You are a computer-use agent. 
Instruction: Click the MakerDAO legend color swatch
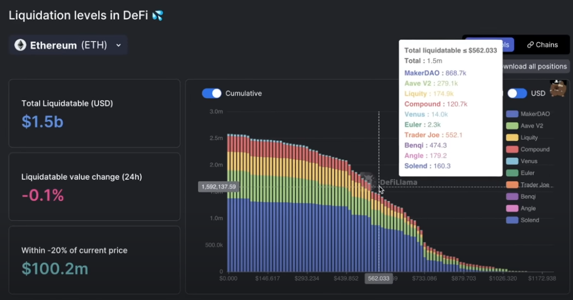pos(511,114)
